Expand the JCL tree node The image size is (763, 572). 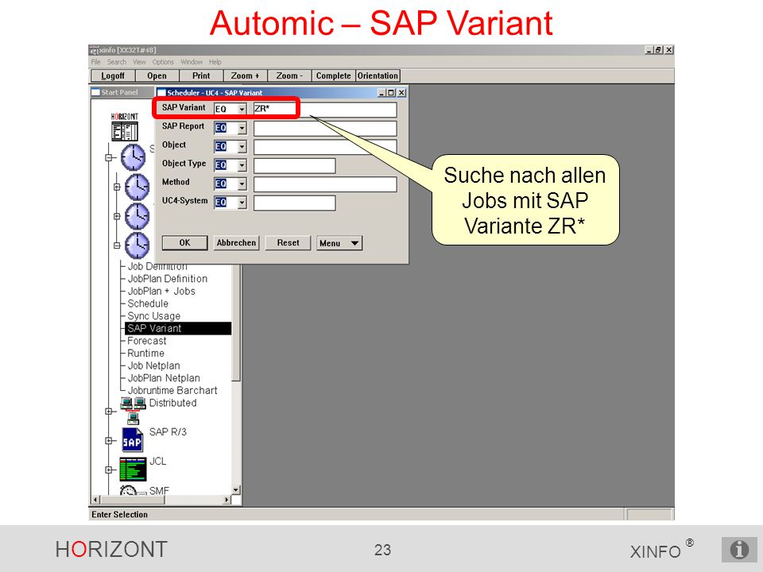click(x=109, y=470)
